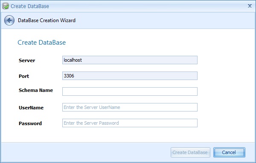256x163 pixels.
Task: Click the Schema Name label
Action: point(36,90)
